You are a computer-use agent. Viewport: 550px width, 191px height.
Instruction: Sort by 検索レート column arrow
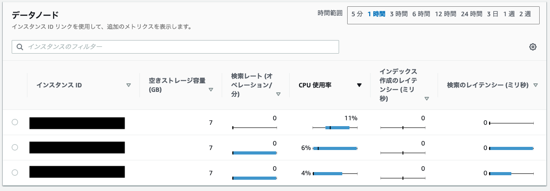click(x=278, y=94)
